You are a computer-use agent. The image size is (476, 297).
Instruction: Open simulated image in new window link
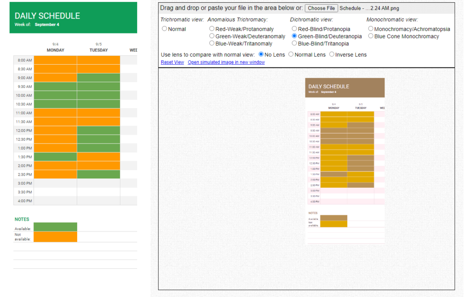coord(226,62)
